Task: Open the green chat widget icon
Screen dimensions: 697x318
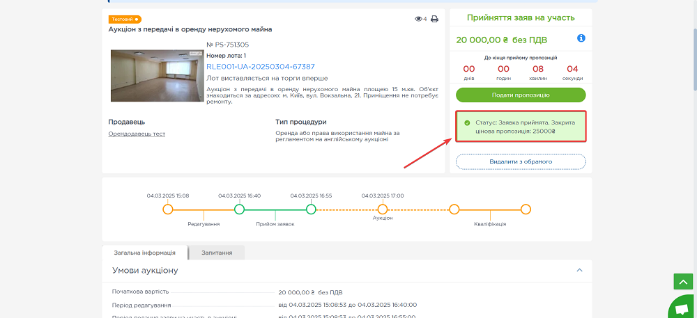Action: click(681, 307)
